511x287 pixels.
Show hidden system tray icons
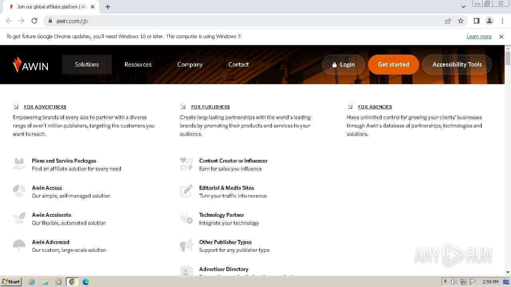click(445, 282)
